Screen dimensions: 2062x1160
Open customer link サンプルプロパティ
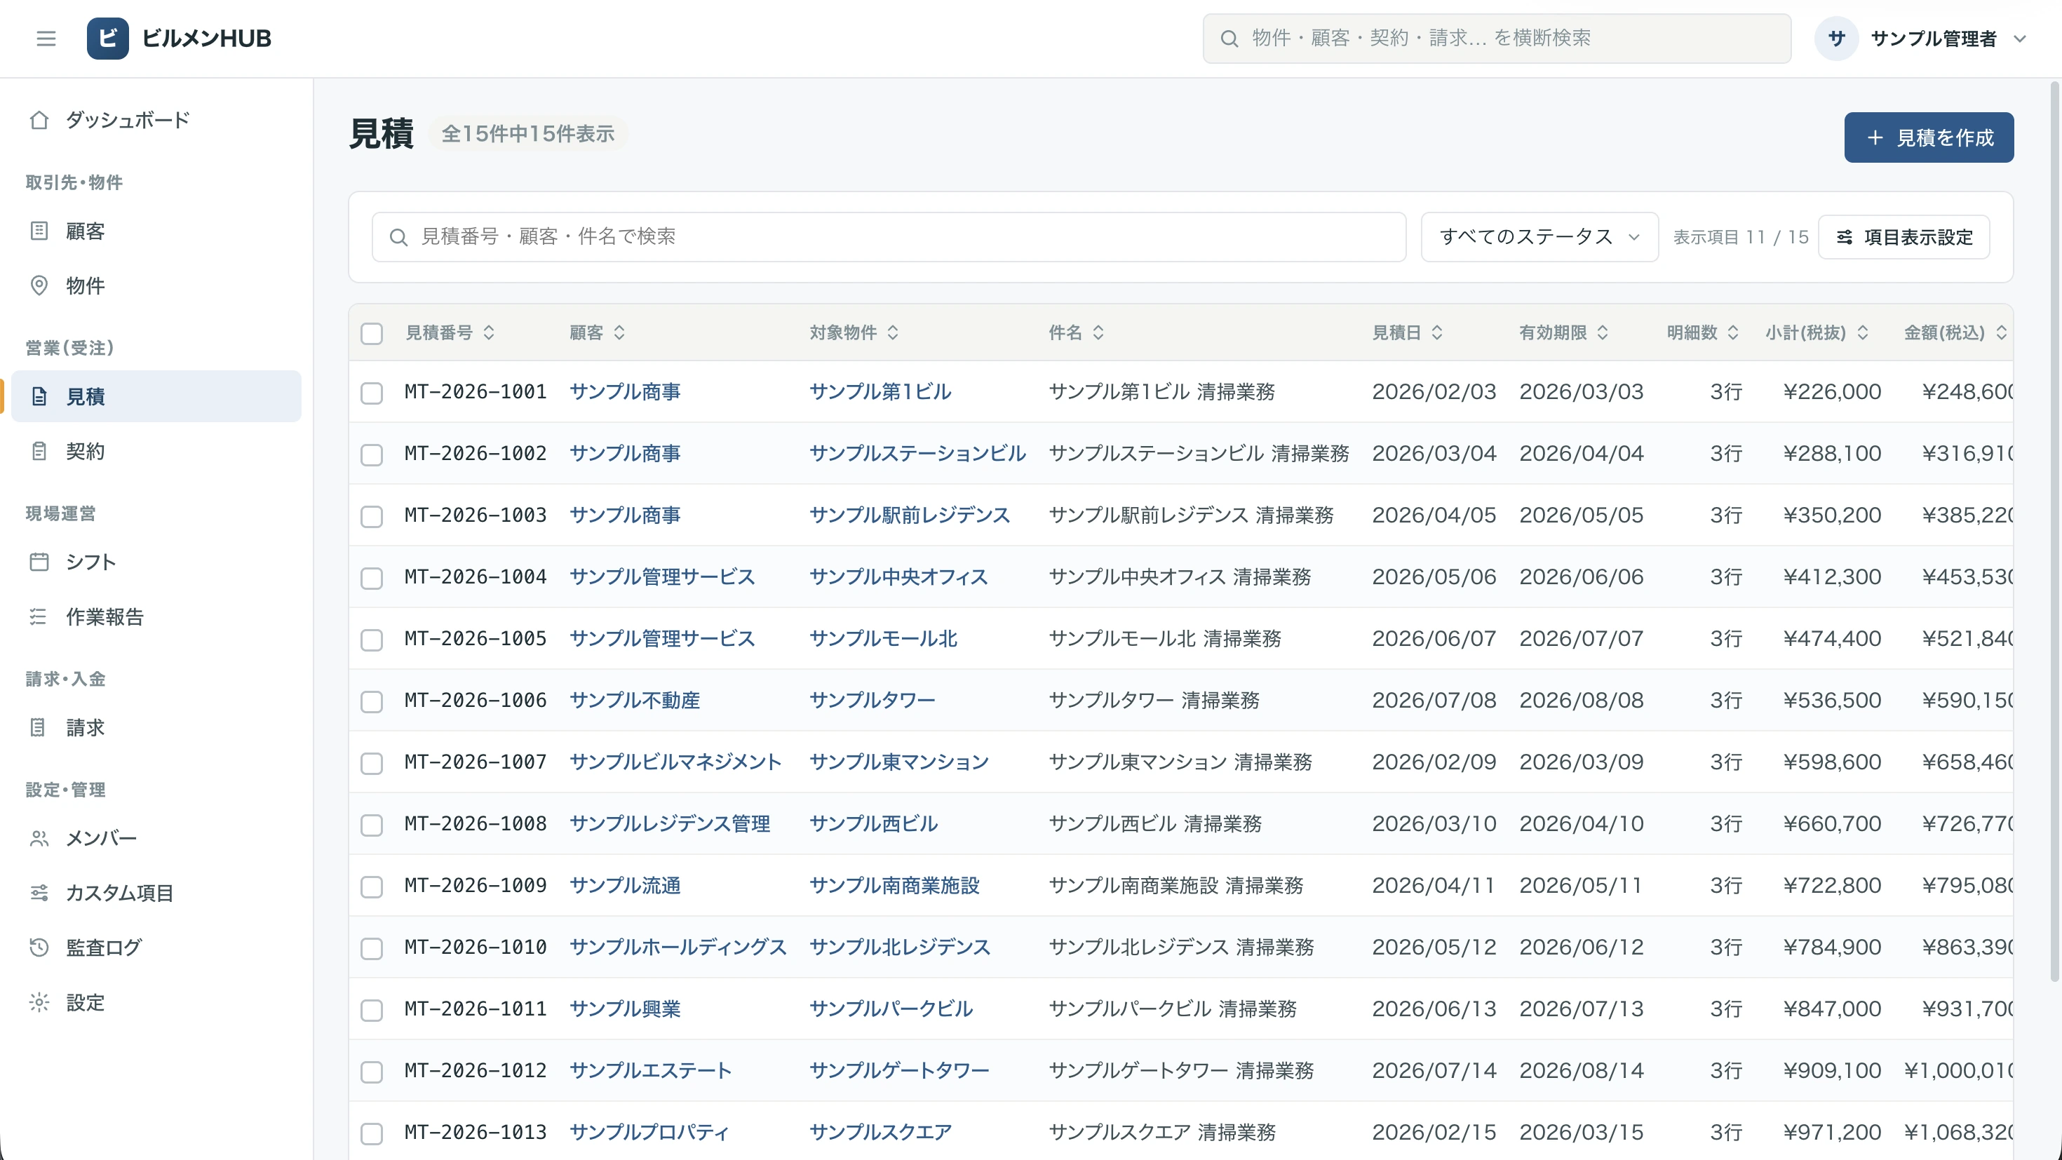tap(648, 1132)
